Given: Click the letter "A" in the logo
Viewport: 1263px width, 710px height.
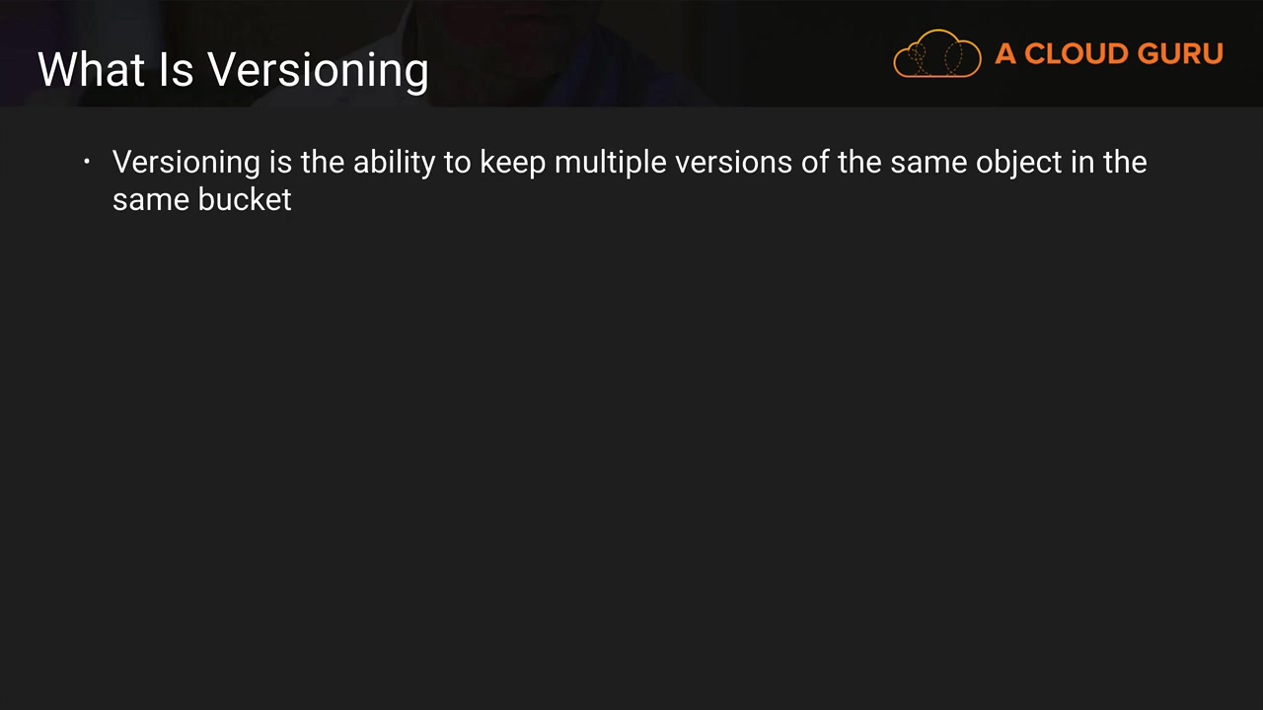Looking at the screenshot, I should [1005, 54].
